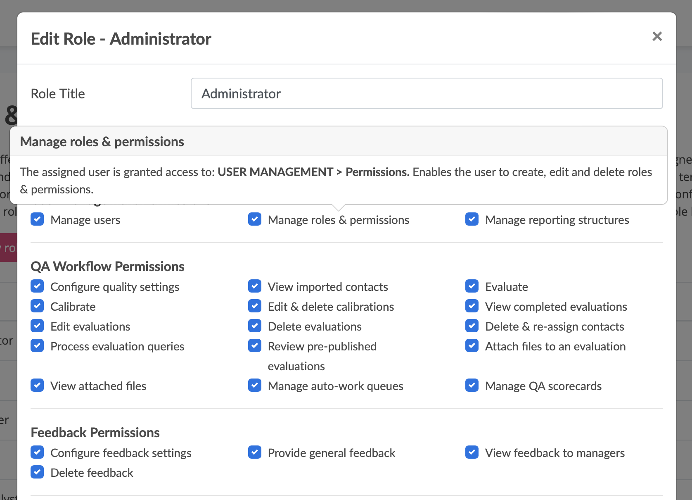Uncheck the Delete evaluations checkbox

pos(255,326)
